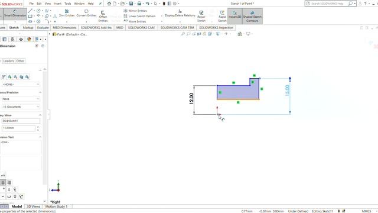Select the Spline sketch tool
Image resolution: width=378 pixels, height=213 pixels.
tap(47, 11)
